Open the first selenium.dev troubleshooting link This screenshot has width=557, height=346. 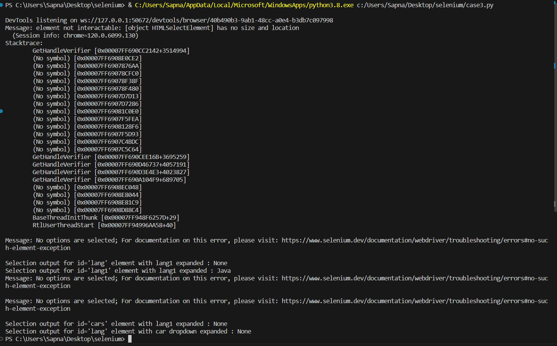pyautogui.click(x=413, y=240)
